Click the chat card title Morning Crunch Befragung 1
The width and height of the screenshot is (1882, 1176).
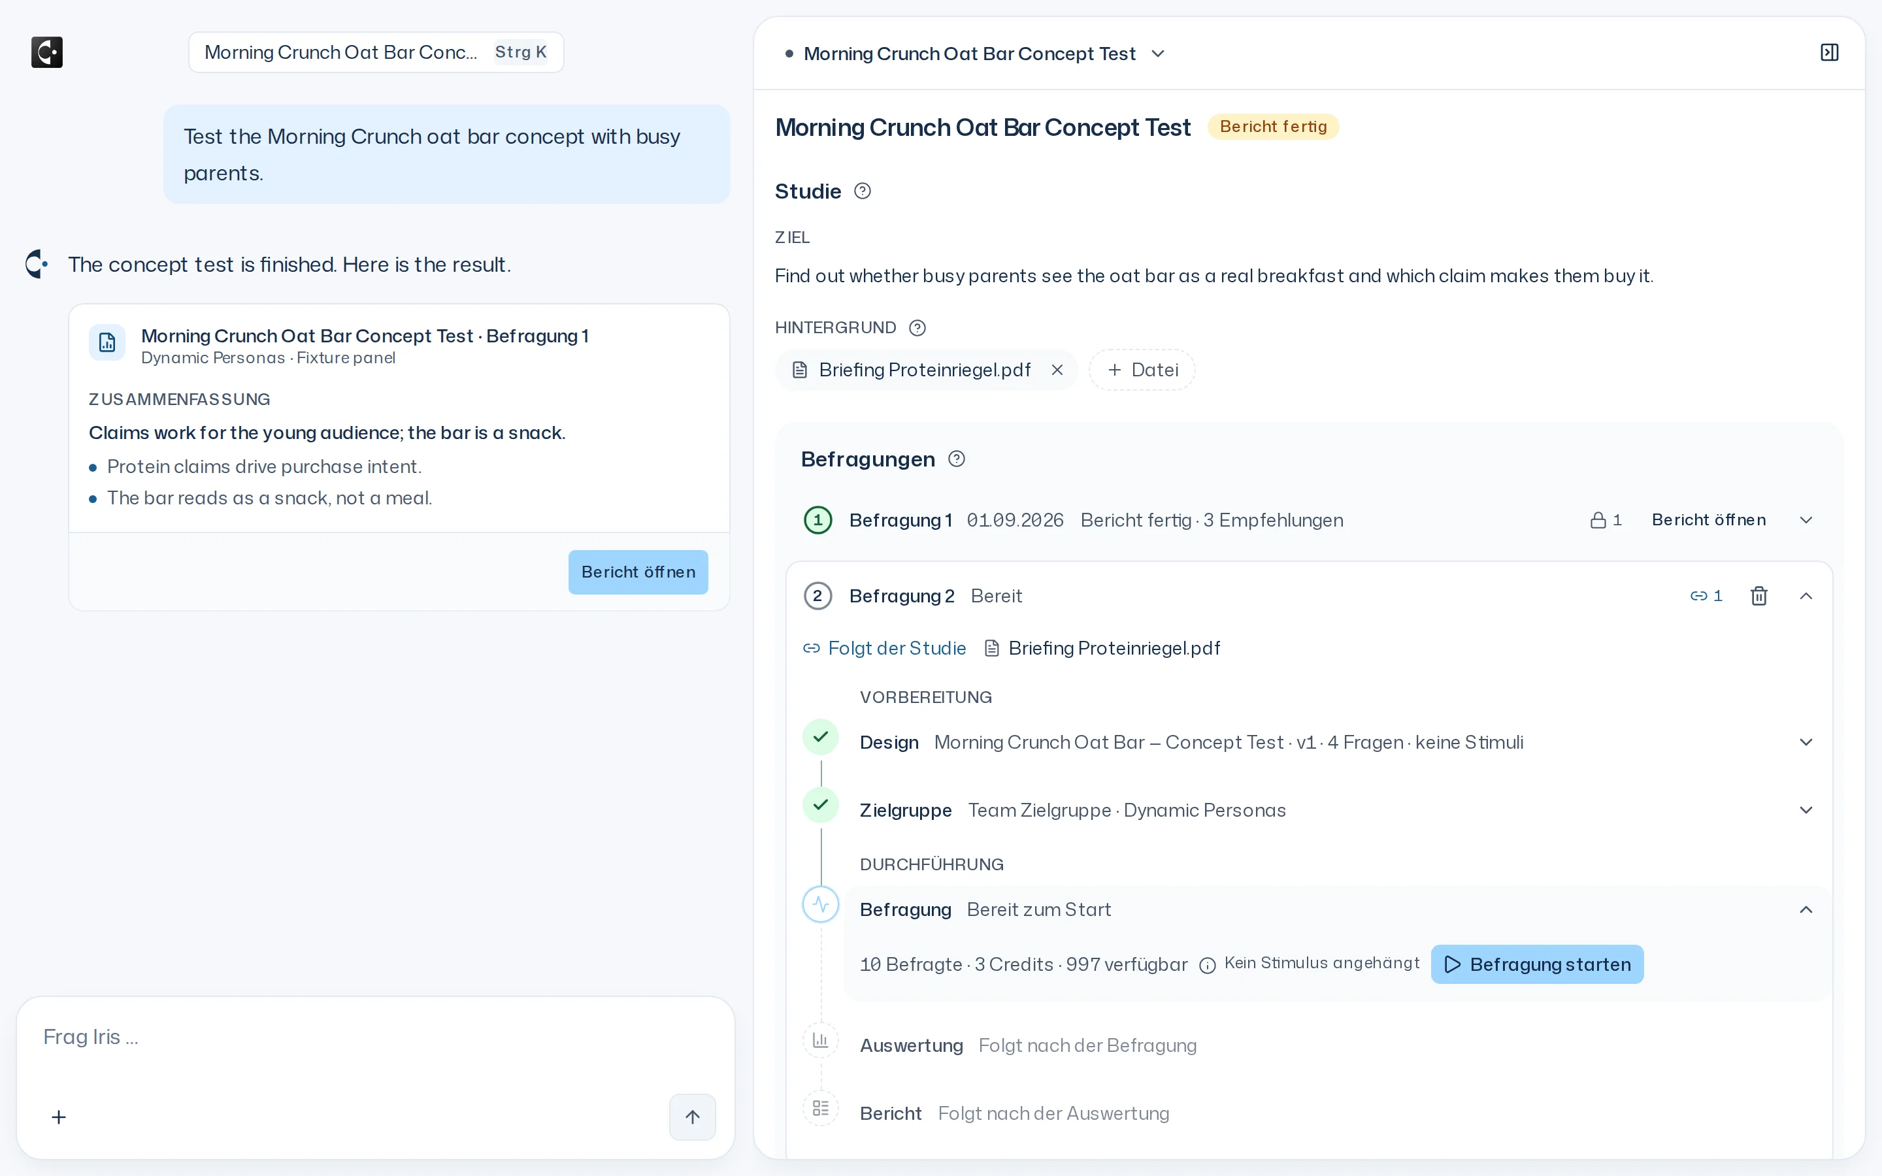pos(365,336)
